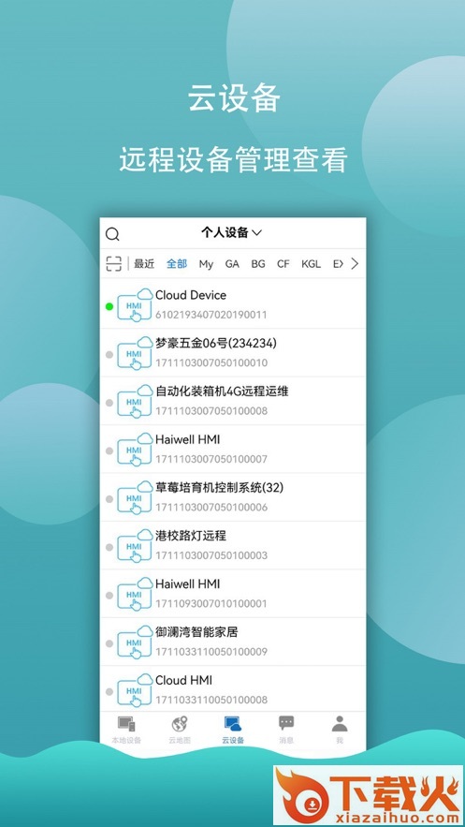465x827 pixels.
Task: Select serial number 1711093007010100001
Action: [211, 603]
